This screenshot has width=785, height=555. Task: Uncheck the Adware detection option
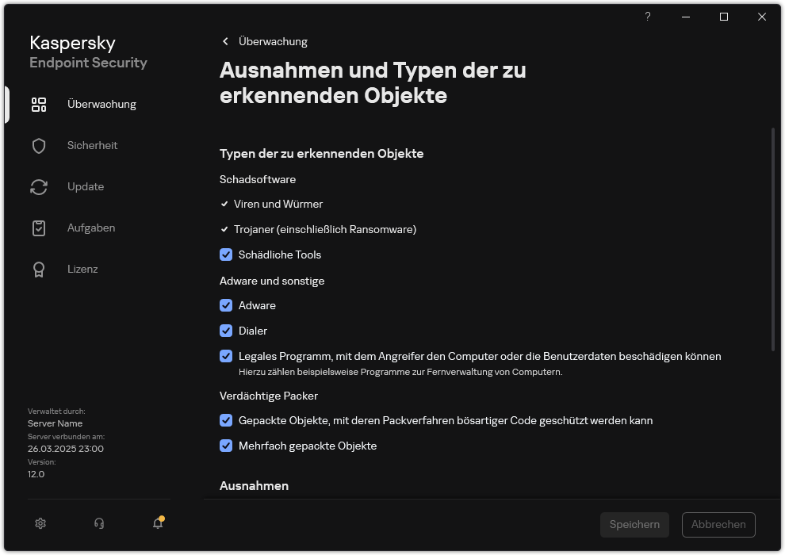point(226,305)
